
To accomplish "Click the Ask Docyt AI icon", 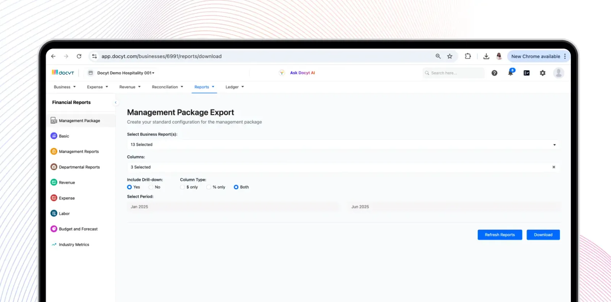I will 282,73.
